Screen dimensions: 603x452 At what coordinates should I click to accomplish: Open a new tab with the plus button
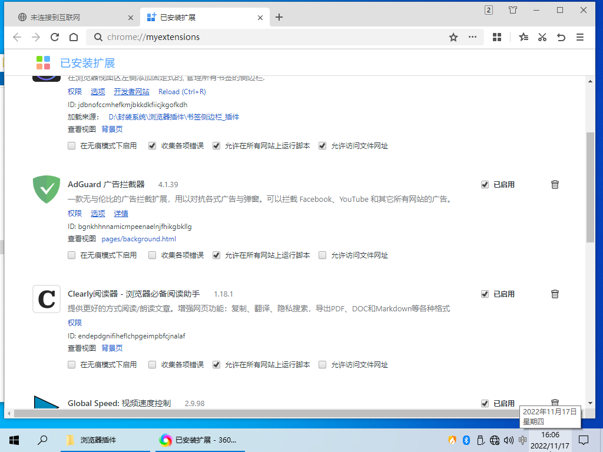[279, 17]
